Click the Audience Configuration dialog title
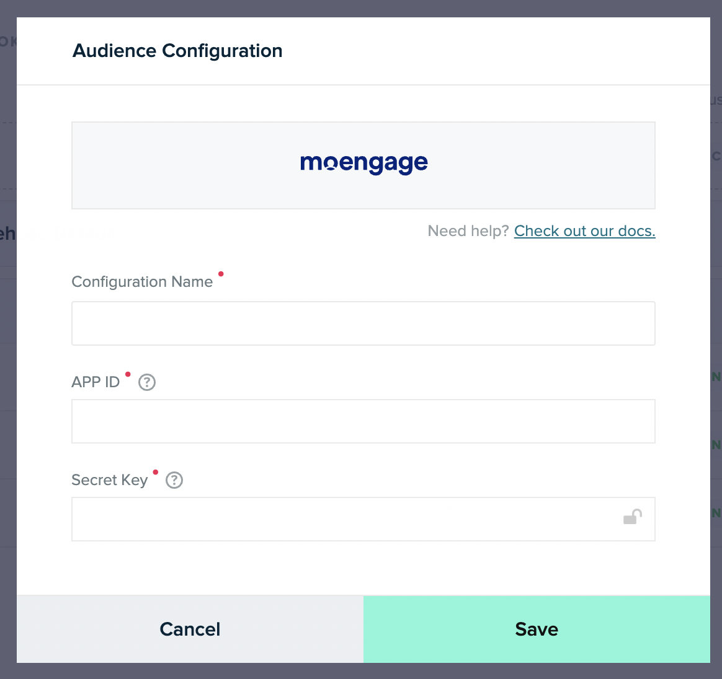Screen dimensions: 722x679 tap(177, 51)
